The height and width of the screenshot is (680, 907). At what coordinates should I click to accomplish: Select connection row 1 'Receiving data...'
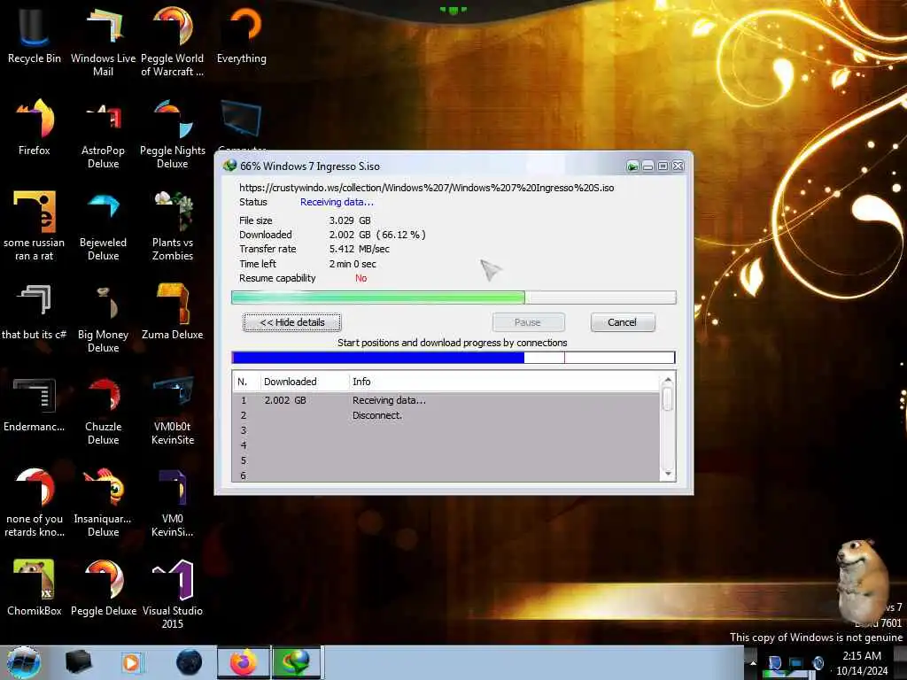[x=446, y=400]
